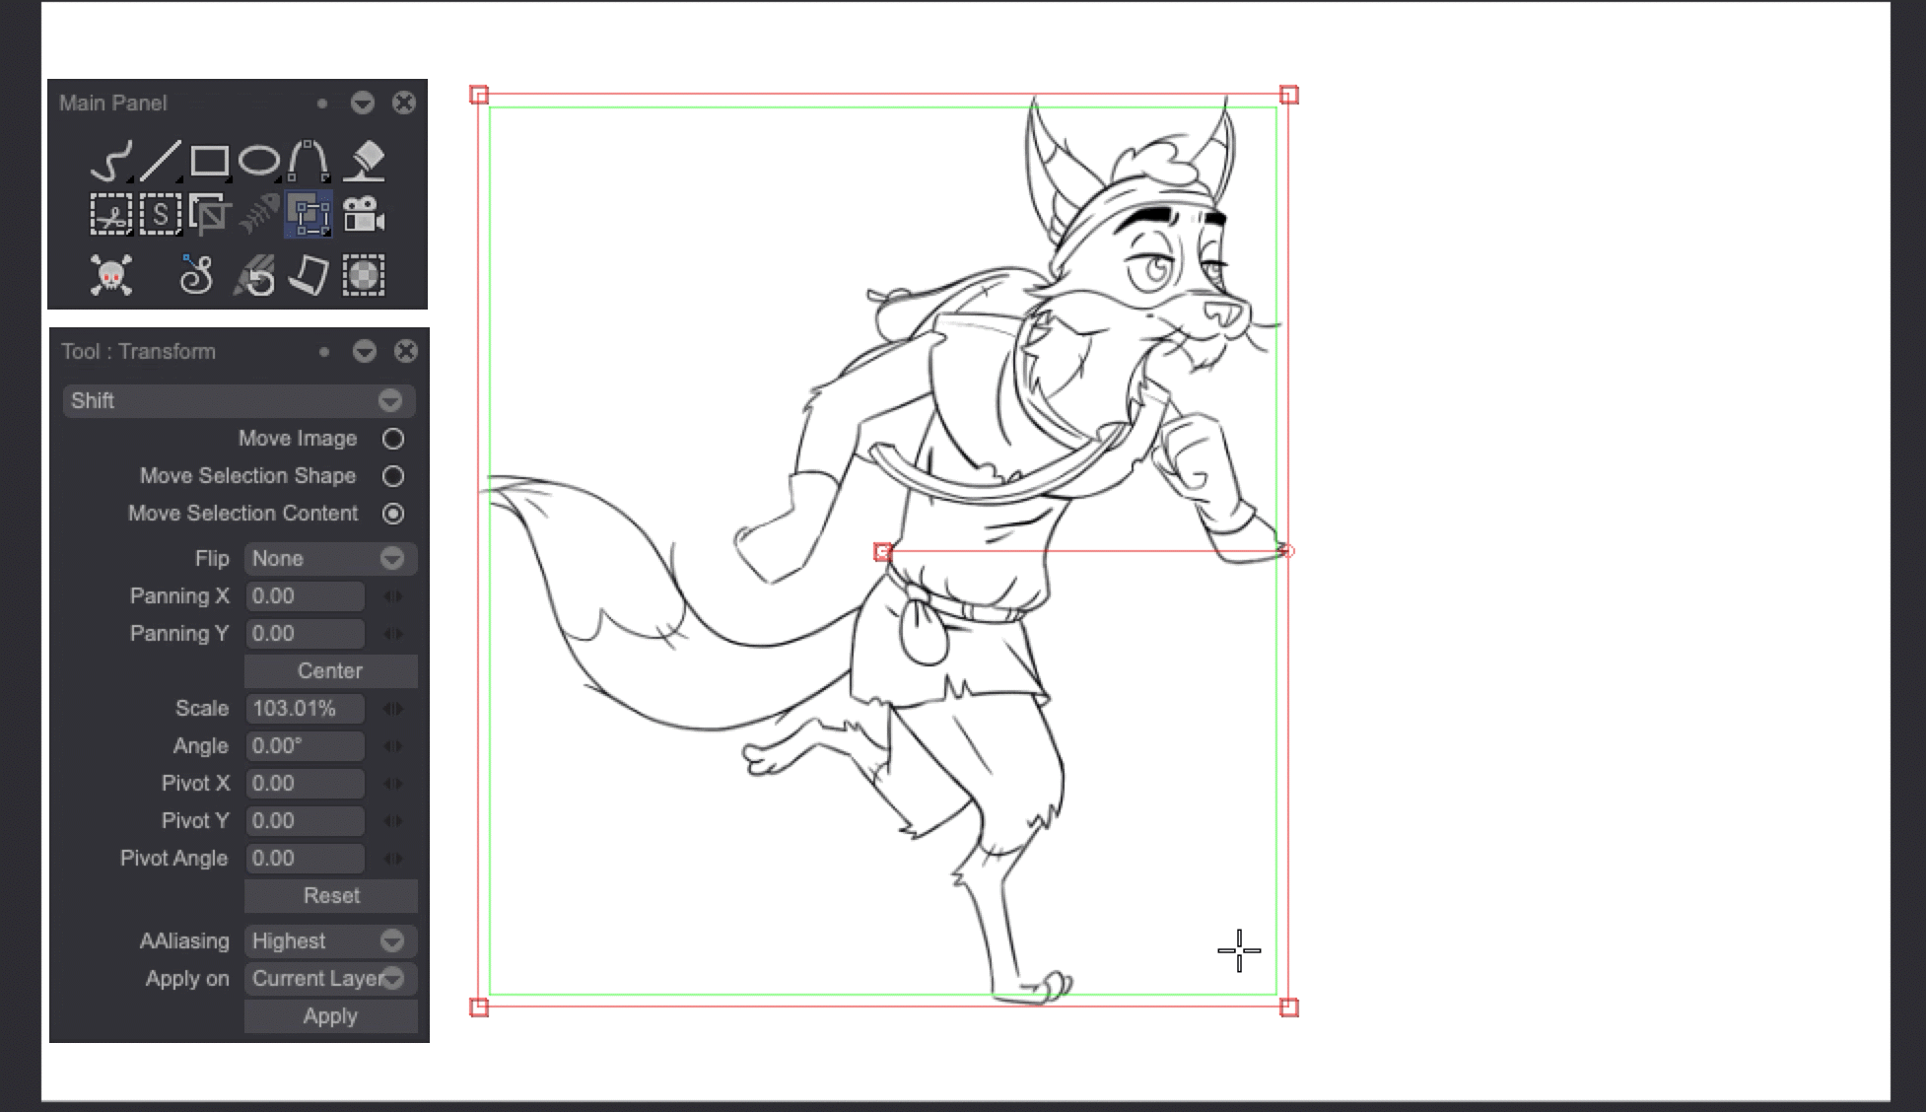The image size is (1926, 1112).
Task: Choose the Move Selection Shape option
Action: [393, 476]
